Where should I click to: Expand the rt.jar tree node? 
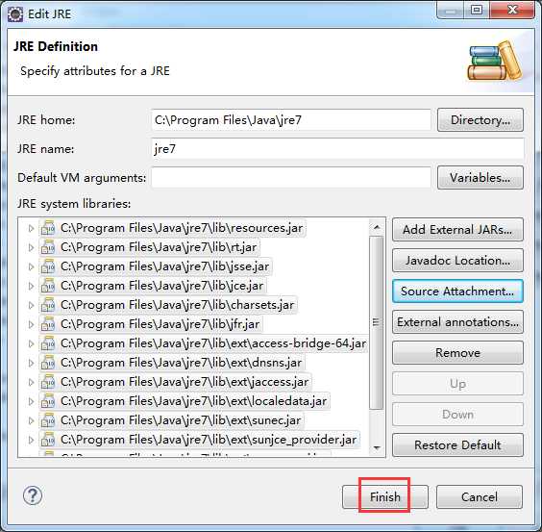(31, 247)
